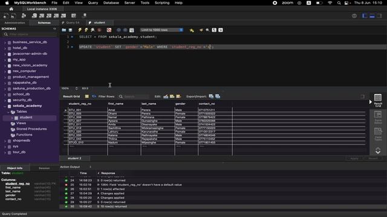Click the Rollback transaction icon
The image size is (387, 217).
coord(125,30)
